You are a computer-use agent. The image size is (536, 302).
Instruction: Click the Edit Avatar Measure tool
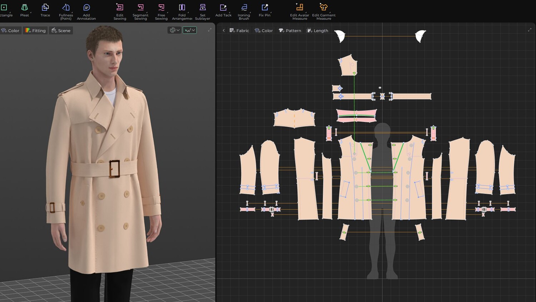(x=299, y=11)
